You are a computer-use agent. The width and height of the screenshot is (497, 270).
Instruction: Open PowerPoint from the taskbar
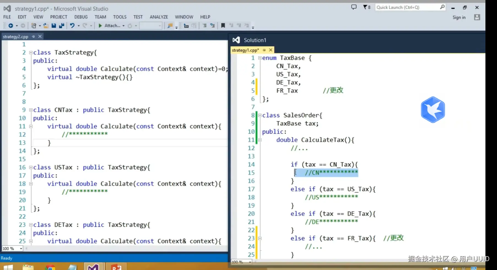tap(116, 267)
